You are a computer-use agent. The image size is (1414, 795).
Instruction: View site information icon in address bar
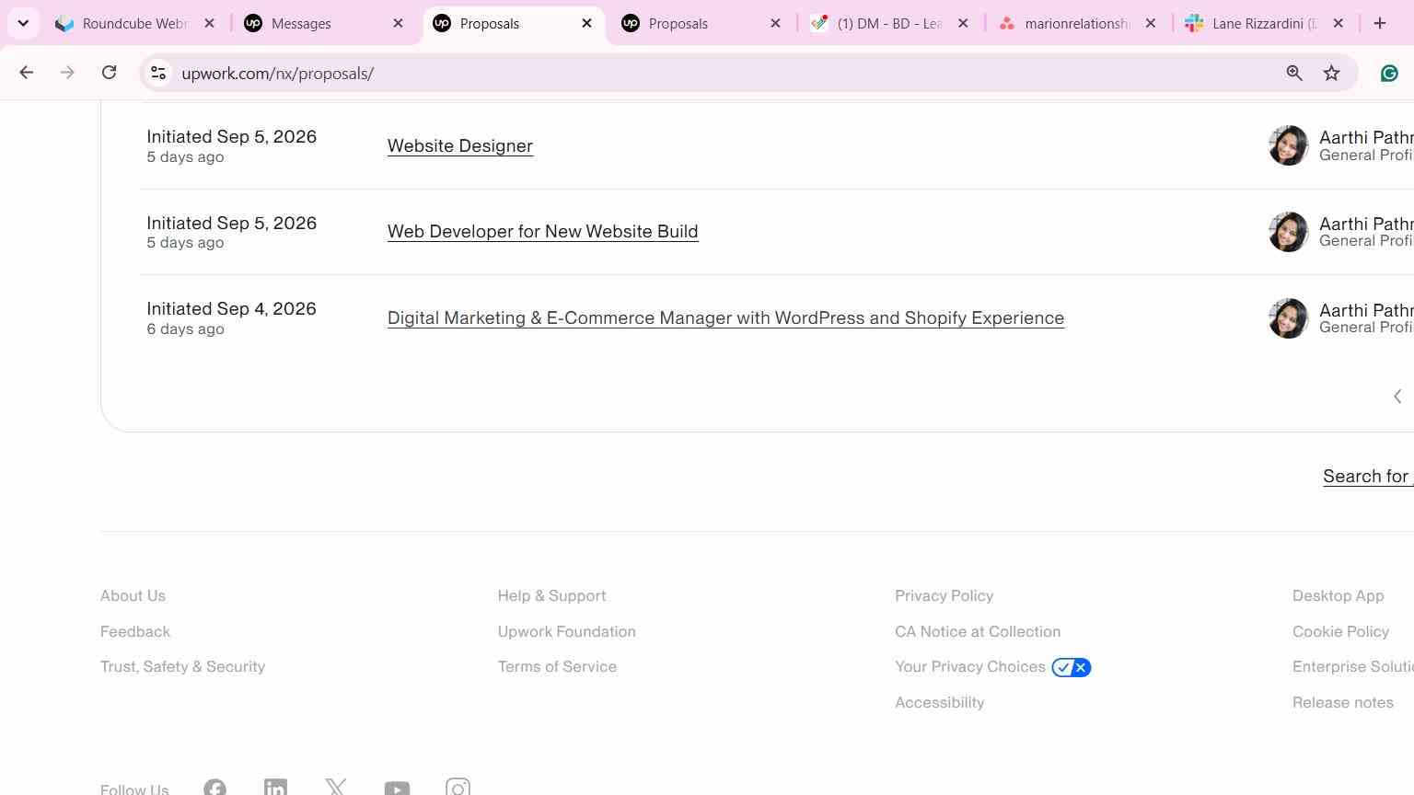click(158, 73)
